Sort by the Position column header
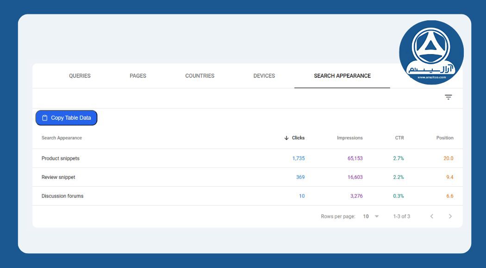Viewport: 486px width, 268px height. click(x=445, y=138)
